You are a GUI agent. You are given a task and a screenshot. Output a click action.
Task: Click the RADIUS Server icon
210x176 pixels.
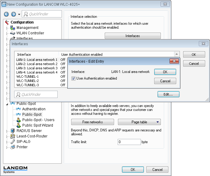(x=13, y=131)
